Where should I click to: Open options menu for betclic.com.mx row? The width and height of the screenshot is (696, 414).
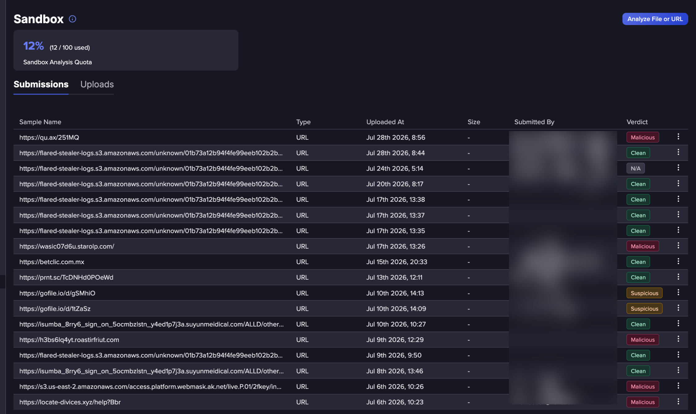pyautogui.click(x=678, y=261)
